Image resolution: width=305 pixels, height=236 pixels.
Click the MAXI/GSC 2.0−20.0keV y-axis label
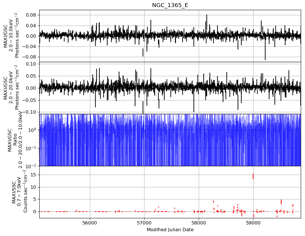pyautogui.click(x=11, y=87)
